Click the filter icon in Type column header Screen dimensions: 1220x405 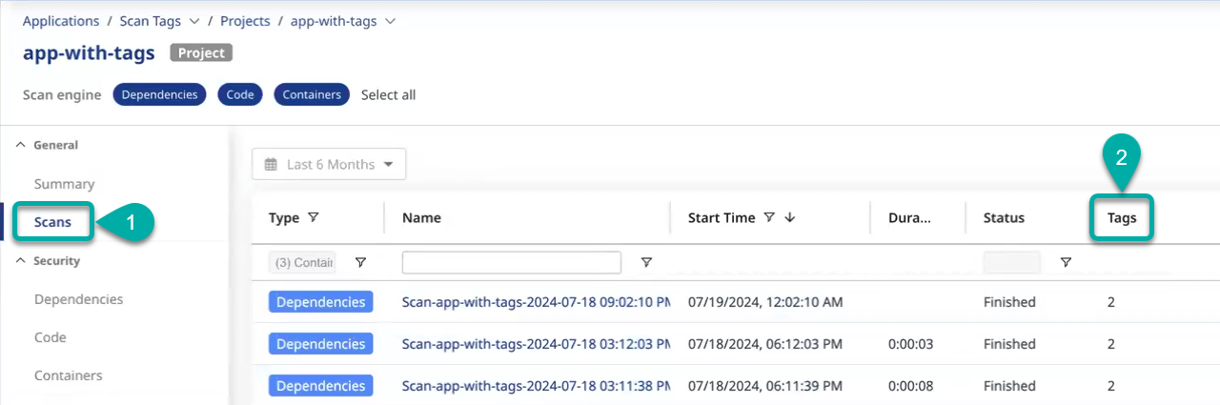pos(314,217)
